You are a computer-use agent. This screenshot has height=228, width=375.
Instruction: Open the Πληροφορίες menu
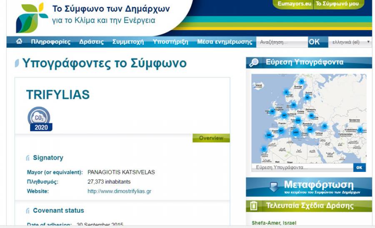[x=50, y=42]
